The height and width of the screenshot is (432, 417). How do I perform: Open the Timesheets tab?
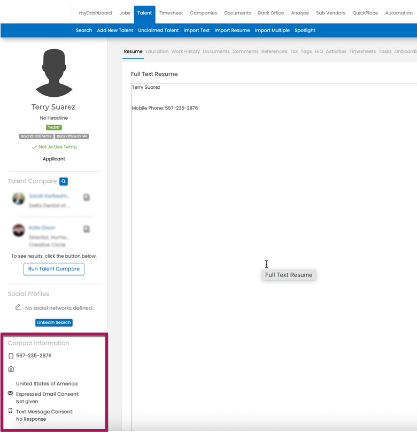[362, 51]
